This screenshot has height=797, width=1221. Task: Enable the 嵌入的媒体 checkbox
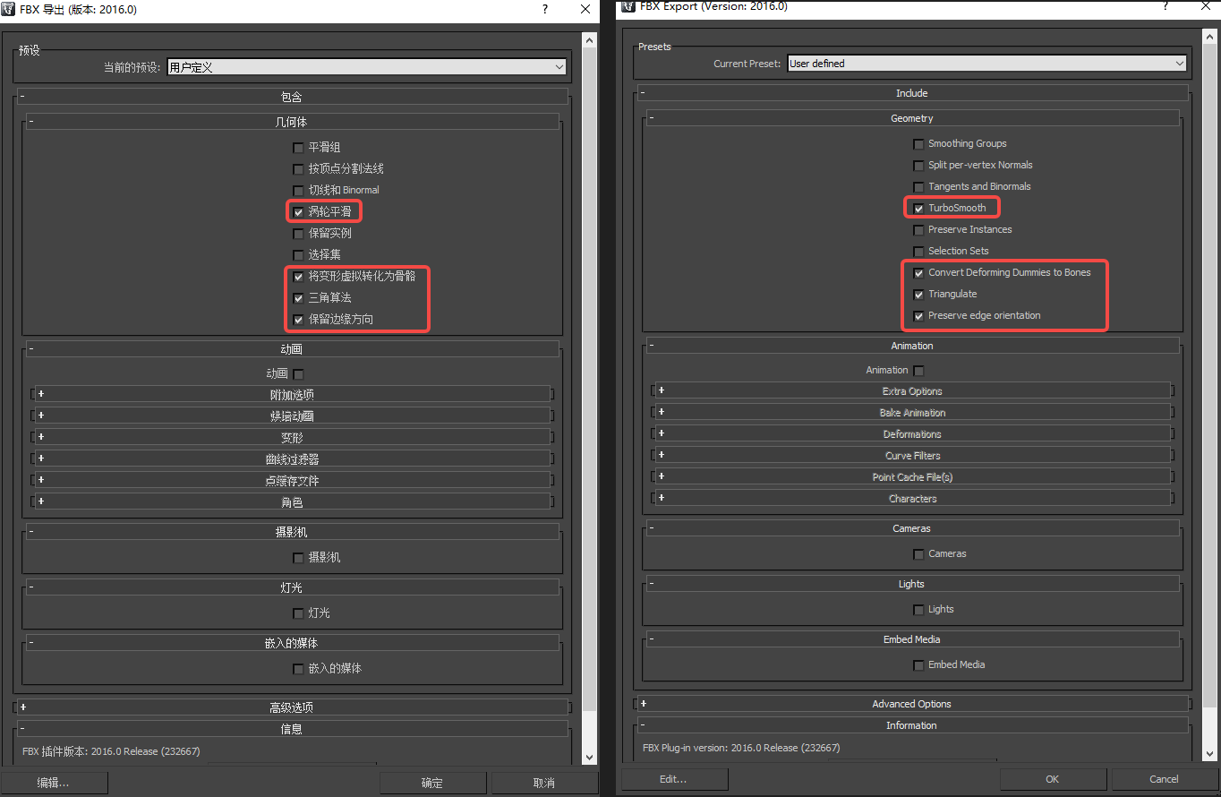(x=298, y=669)
